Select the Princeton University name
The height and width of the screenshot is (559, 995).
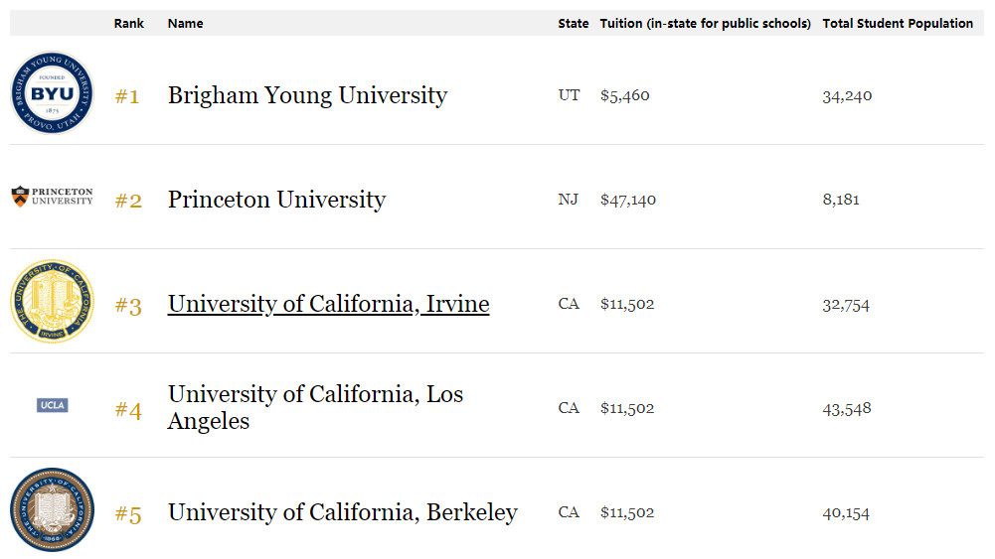click(276, 200)
